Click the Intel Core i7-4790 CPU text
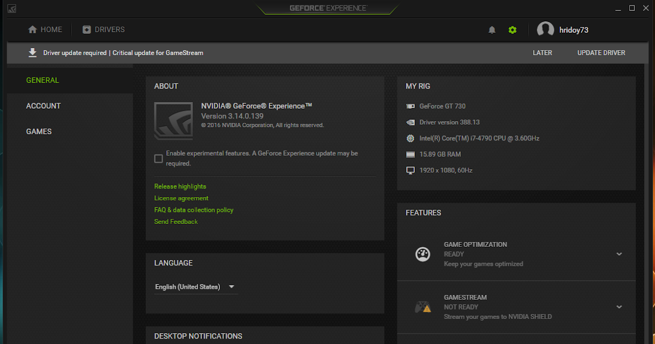The height and width of the screenshot is (344, 655). [479, 138]
